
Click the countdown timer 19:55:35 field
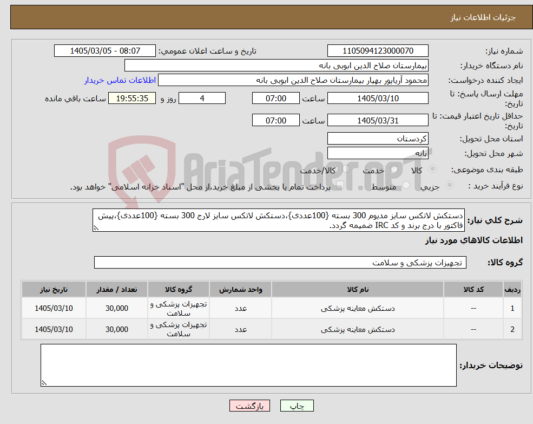(x=132, y=99)
